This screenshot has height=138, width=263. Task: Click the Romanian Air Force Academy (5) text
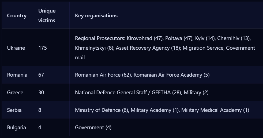(x=171, y=75)
